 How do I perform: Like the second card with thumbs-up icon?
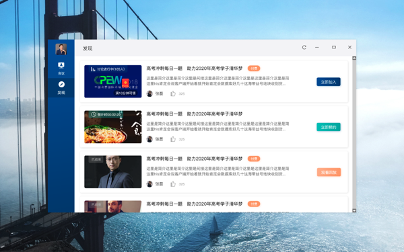[173, 139]
